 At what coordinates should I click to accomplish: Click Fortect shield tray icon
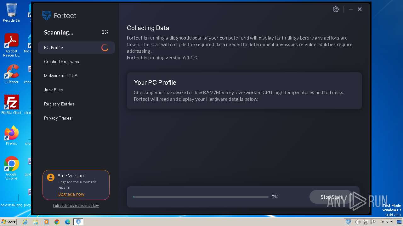pos(348,222)
